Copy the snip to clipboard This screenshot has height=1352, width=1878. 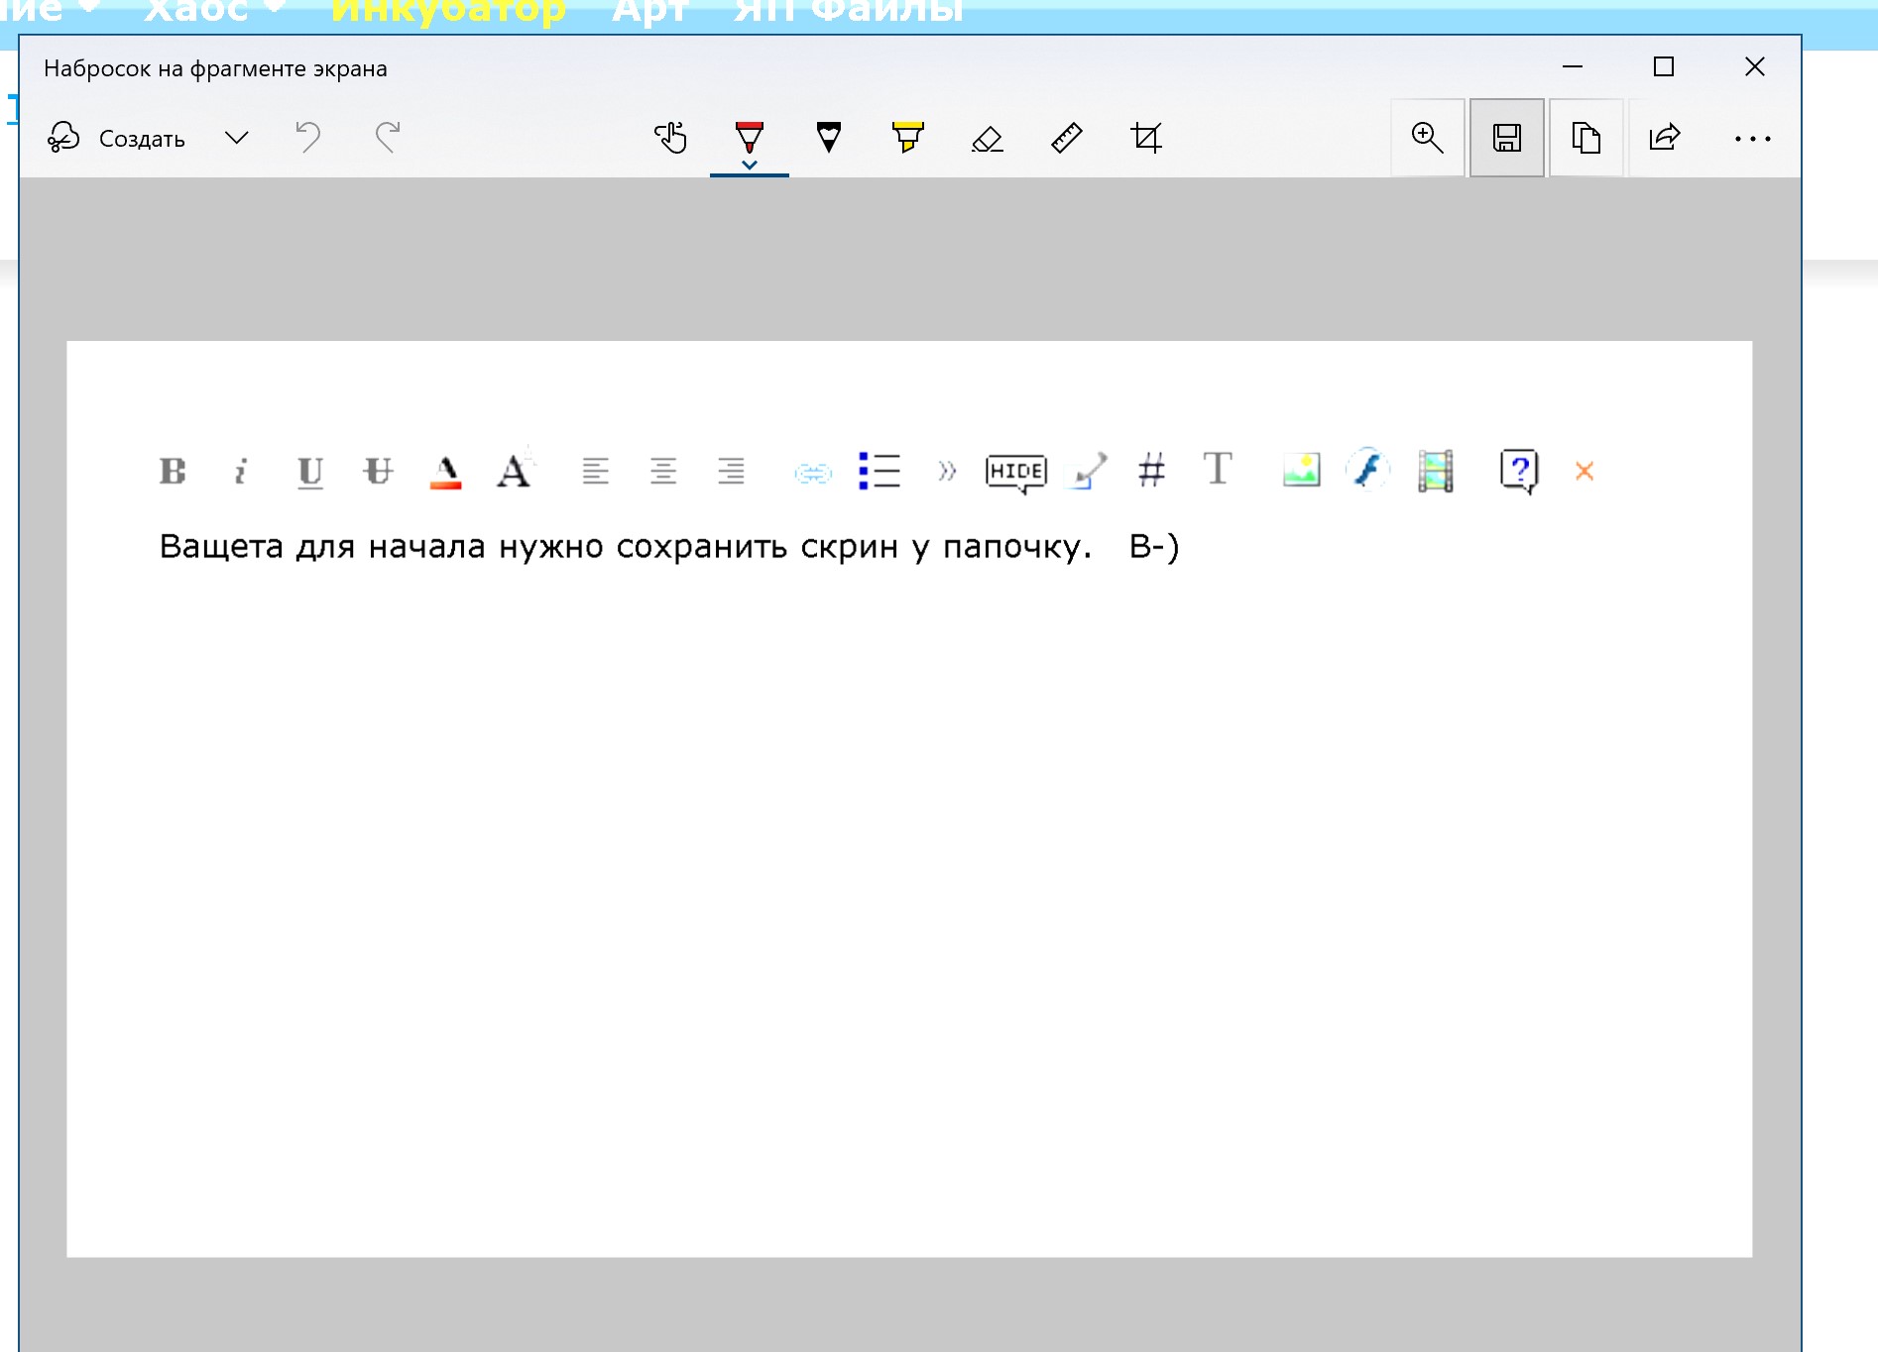[x=1585, y=138]
